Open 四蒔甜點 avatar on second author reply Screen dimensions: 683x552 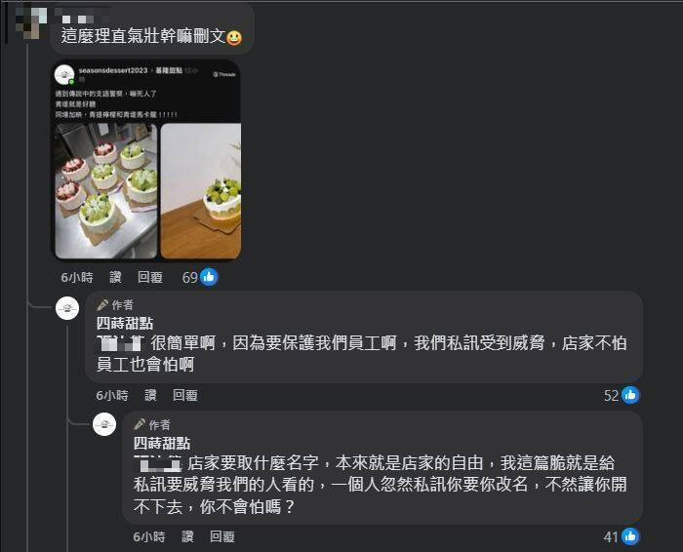coord(104,424)
